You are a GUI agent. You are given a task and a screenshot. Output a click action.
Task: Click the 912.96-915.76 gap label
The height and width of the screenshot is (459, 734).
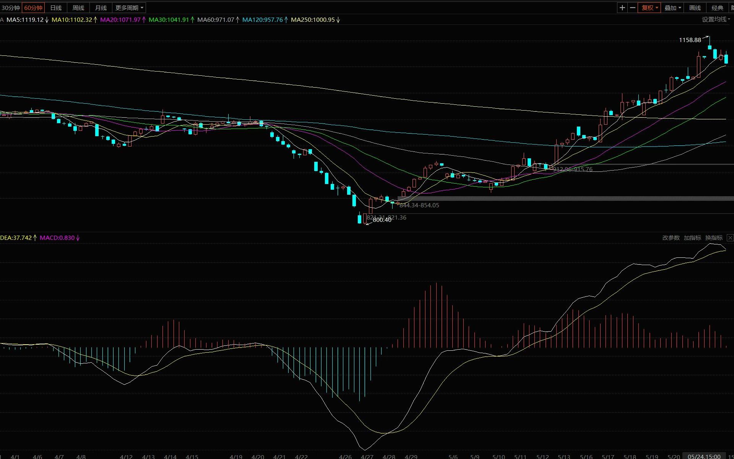tap(573, 169)
